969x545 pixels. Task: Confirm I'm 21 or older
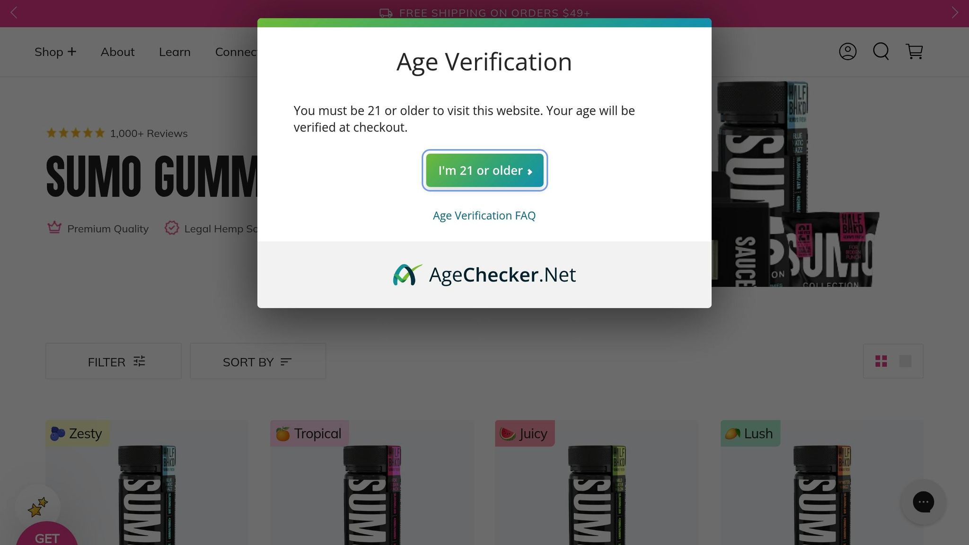click(484, 170)
